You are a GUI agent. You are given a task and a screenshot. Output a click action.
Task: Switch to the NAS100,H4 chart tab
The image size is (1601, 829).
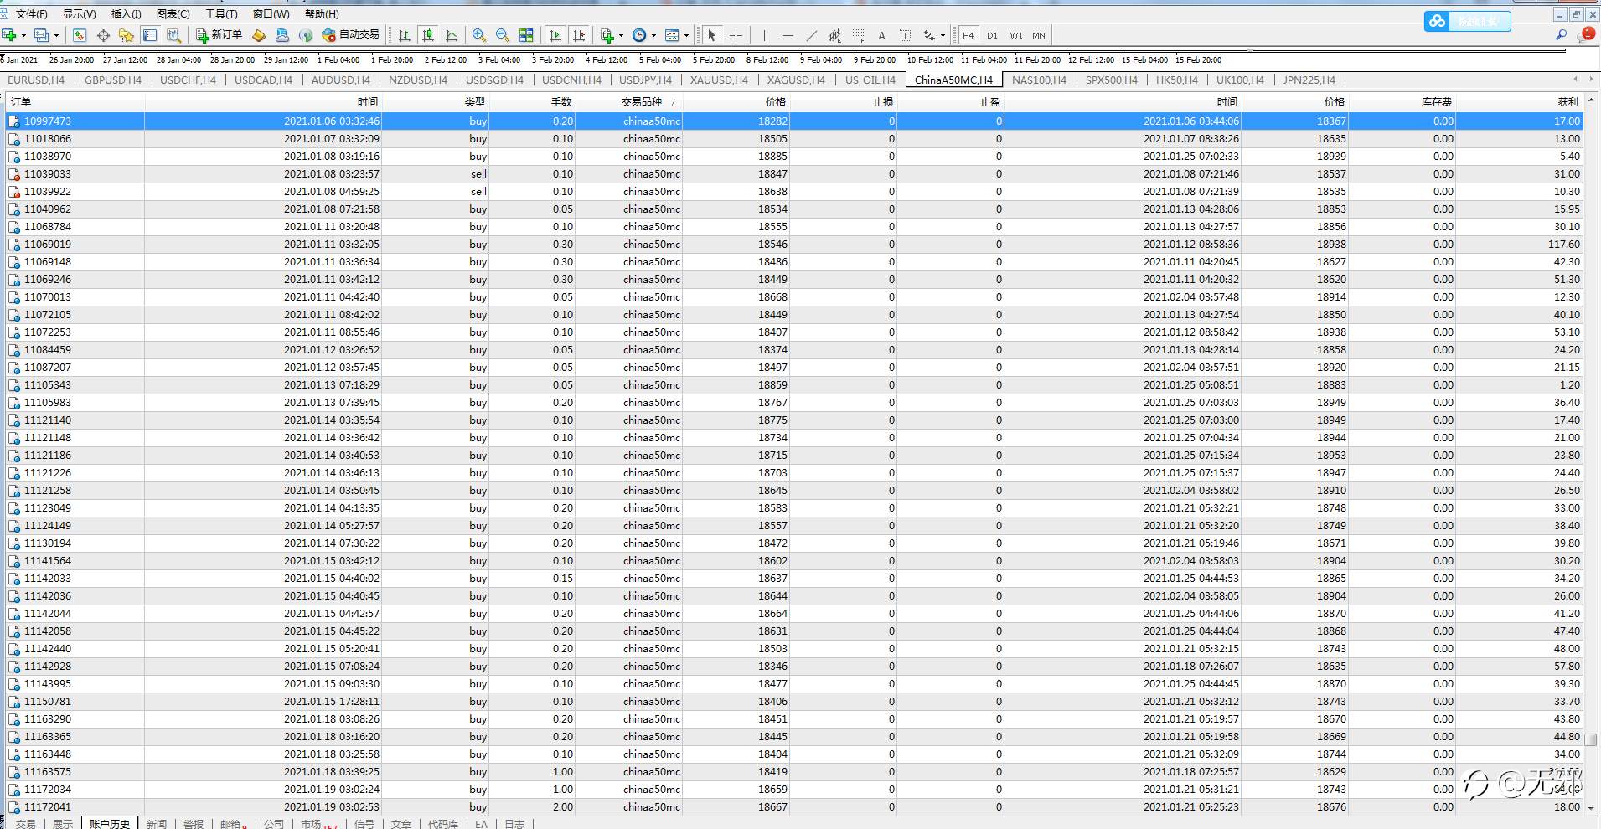(x=1039, y=80)
